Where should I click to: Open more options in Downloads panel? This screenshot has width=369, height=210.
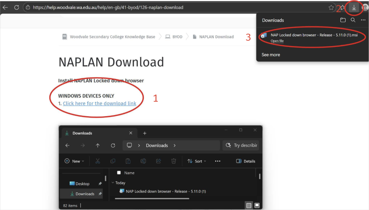point(363,20)
